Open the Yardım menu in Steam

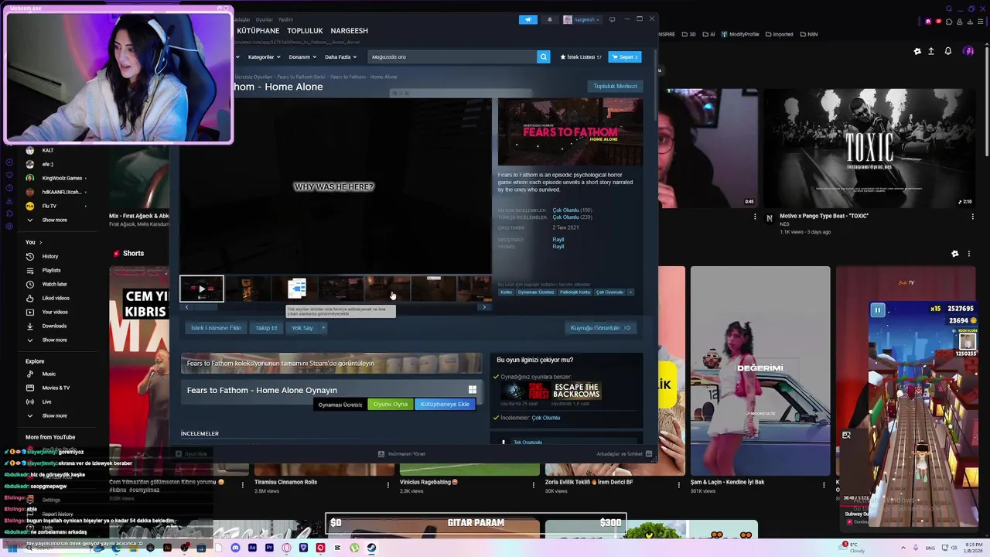coord(285,19)
